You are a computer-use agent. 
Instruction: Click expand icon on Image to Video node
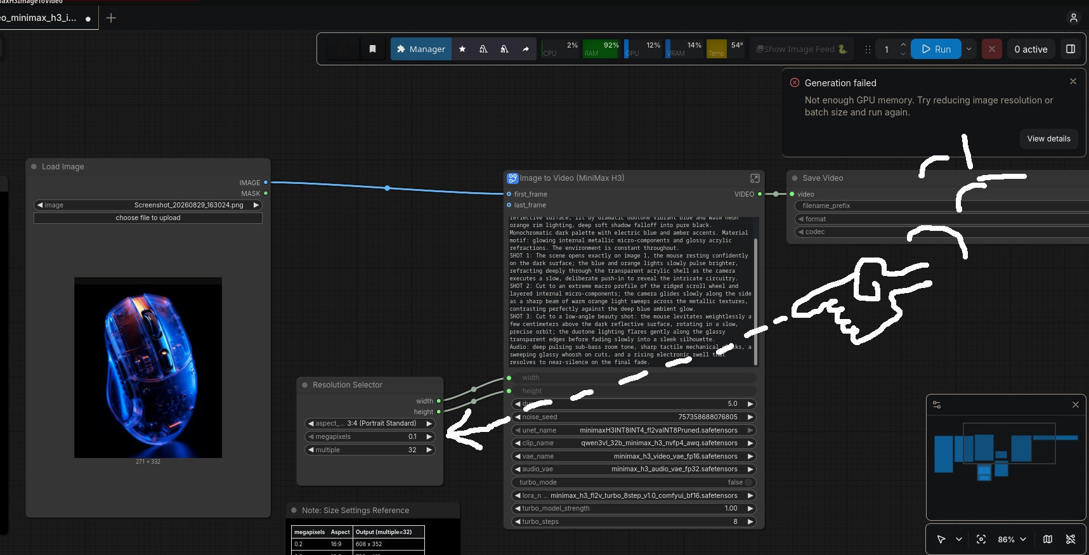tap(755, 178)
